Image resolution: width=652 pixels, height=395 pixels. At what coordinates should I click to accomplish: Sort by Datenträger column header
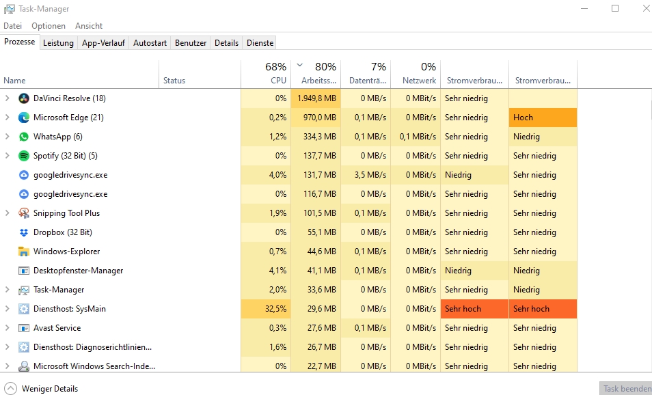coord(366,74)
